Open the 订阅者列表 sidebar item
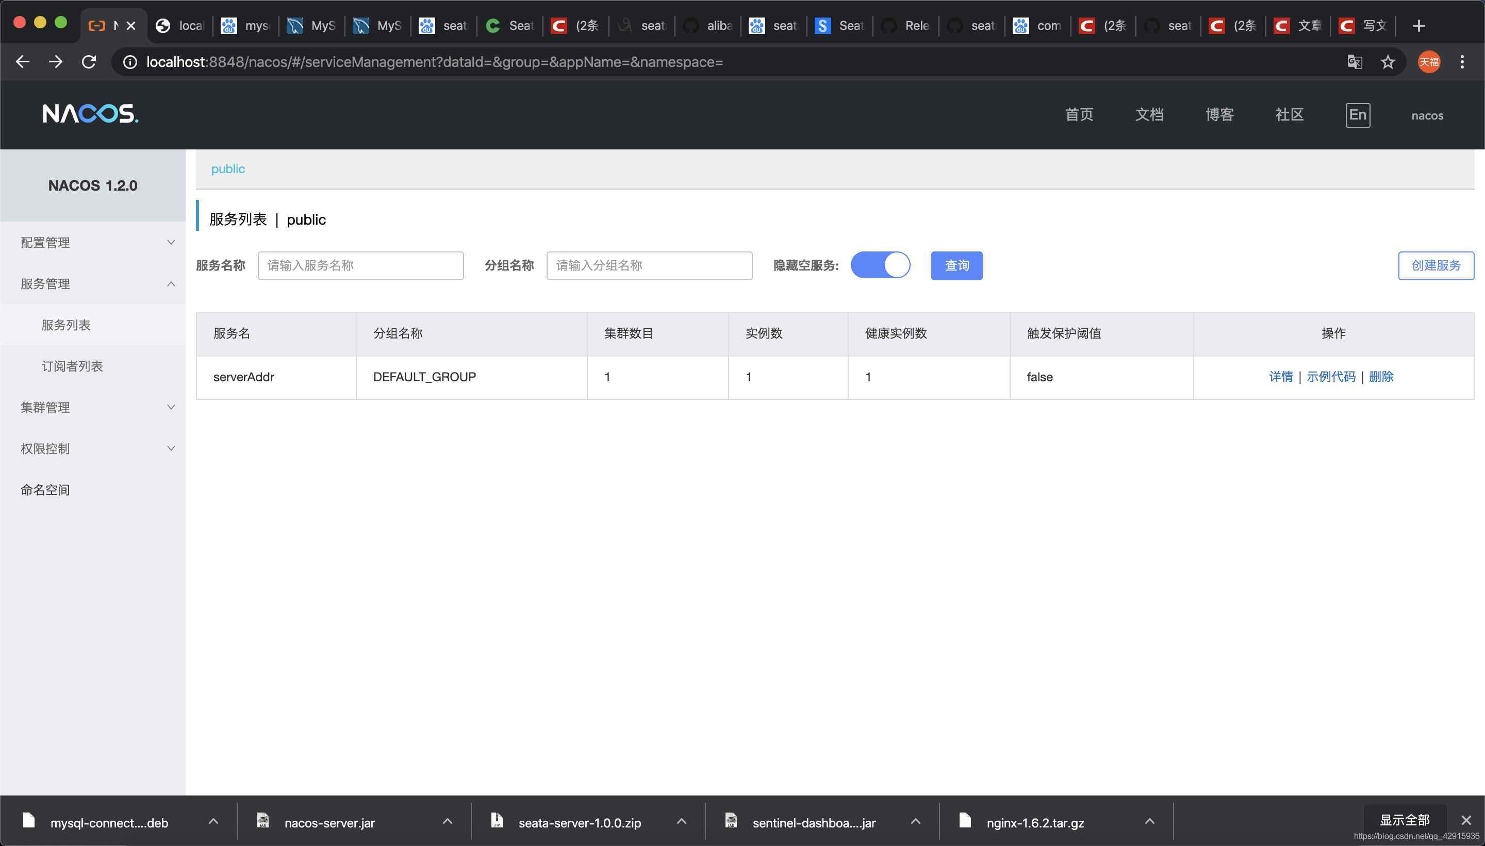This screenshot has width=1485, height=846. [72, 366]
